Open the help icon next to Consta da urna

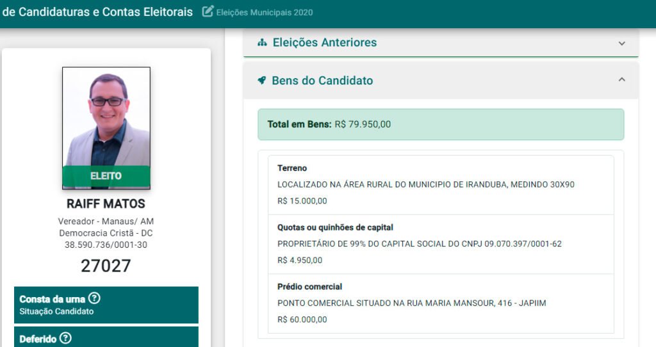[94, 298]
